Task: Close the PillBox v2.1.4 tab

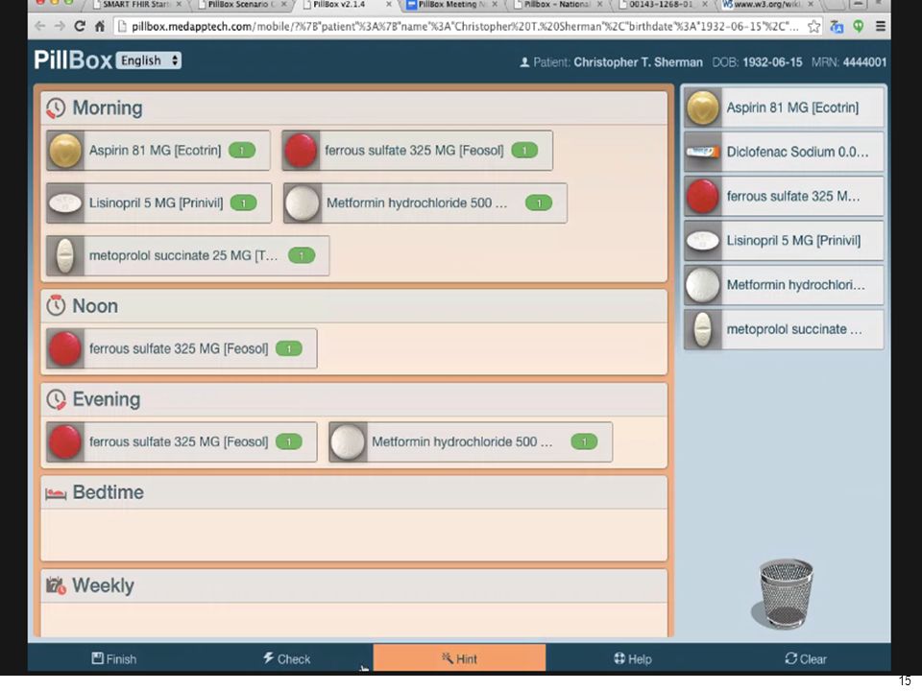Action: [389, 5]
